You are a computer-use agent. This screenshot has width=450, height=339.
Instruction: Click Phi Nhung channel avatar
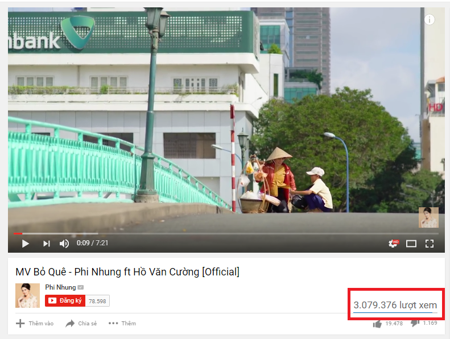pos(27,295)
